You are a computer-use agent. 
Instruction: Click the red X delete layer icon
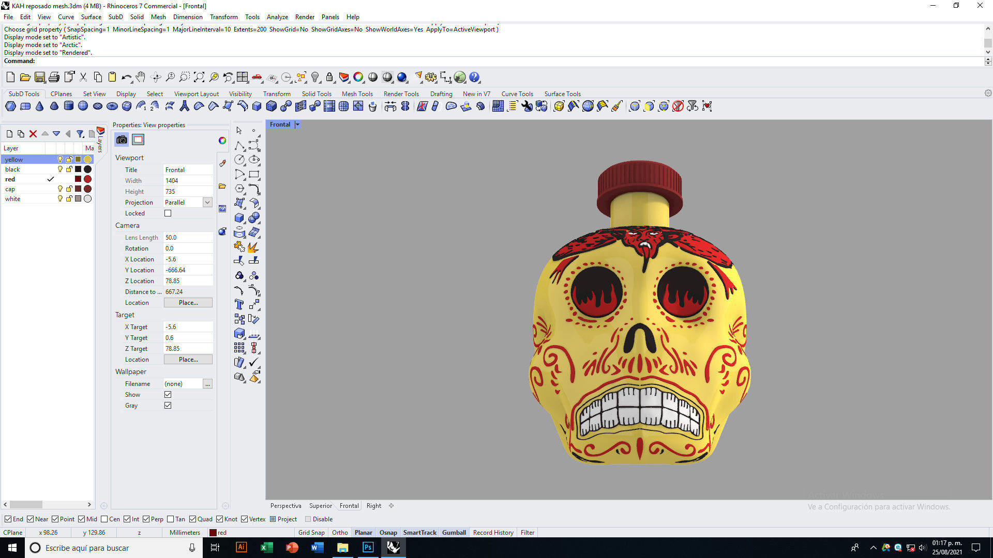[x=33, y=134]
